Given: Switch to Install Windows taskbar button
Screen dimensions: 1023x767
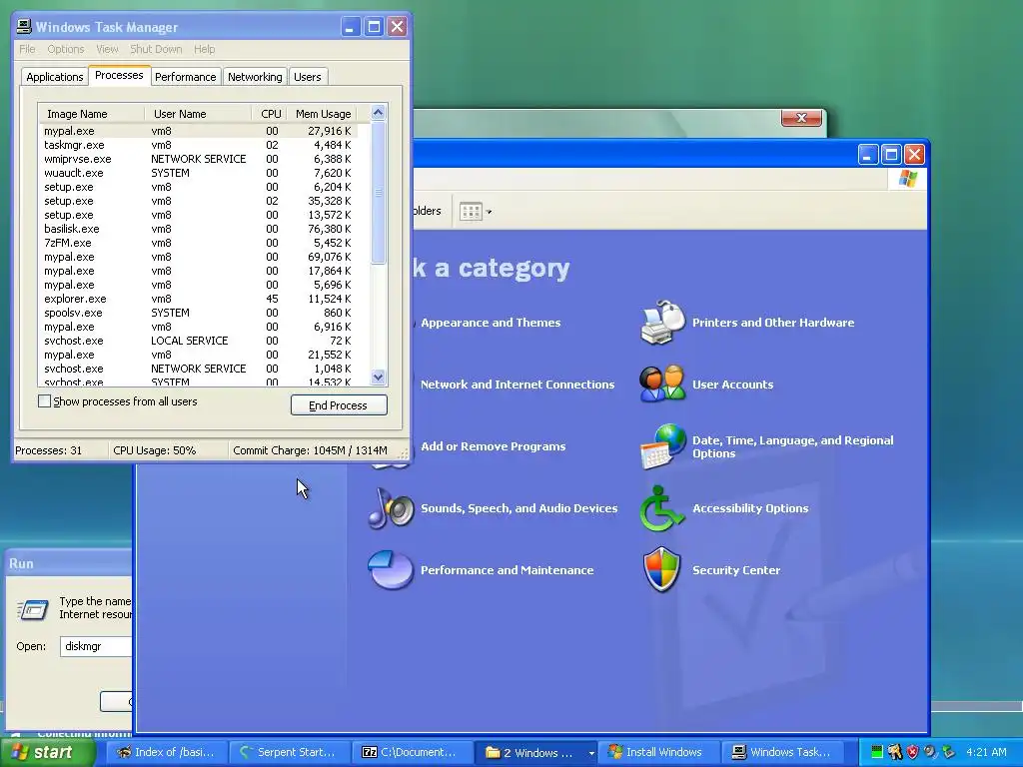Looking at the screenshot, I should 658,753.
